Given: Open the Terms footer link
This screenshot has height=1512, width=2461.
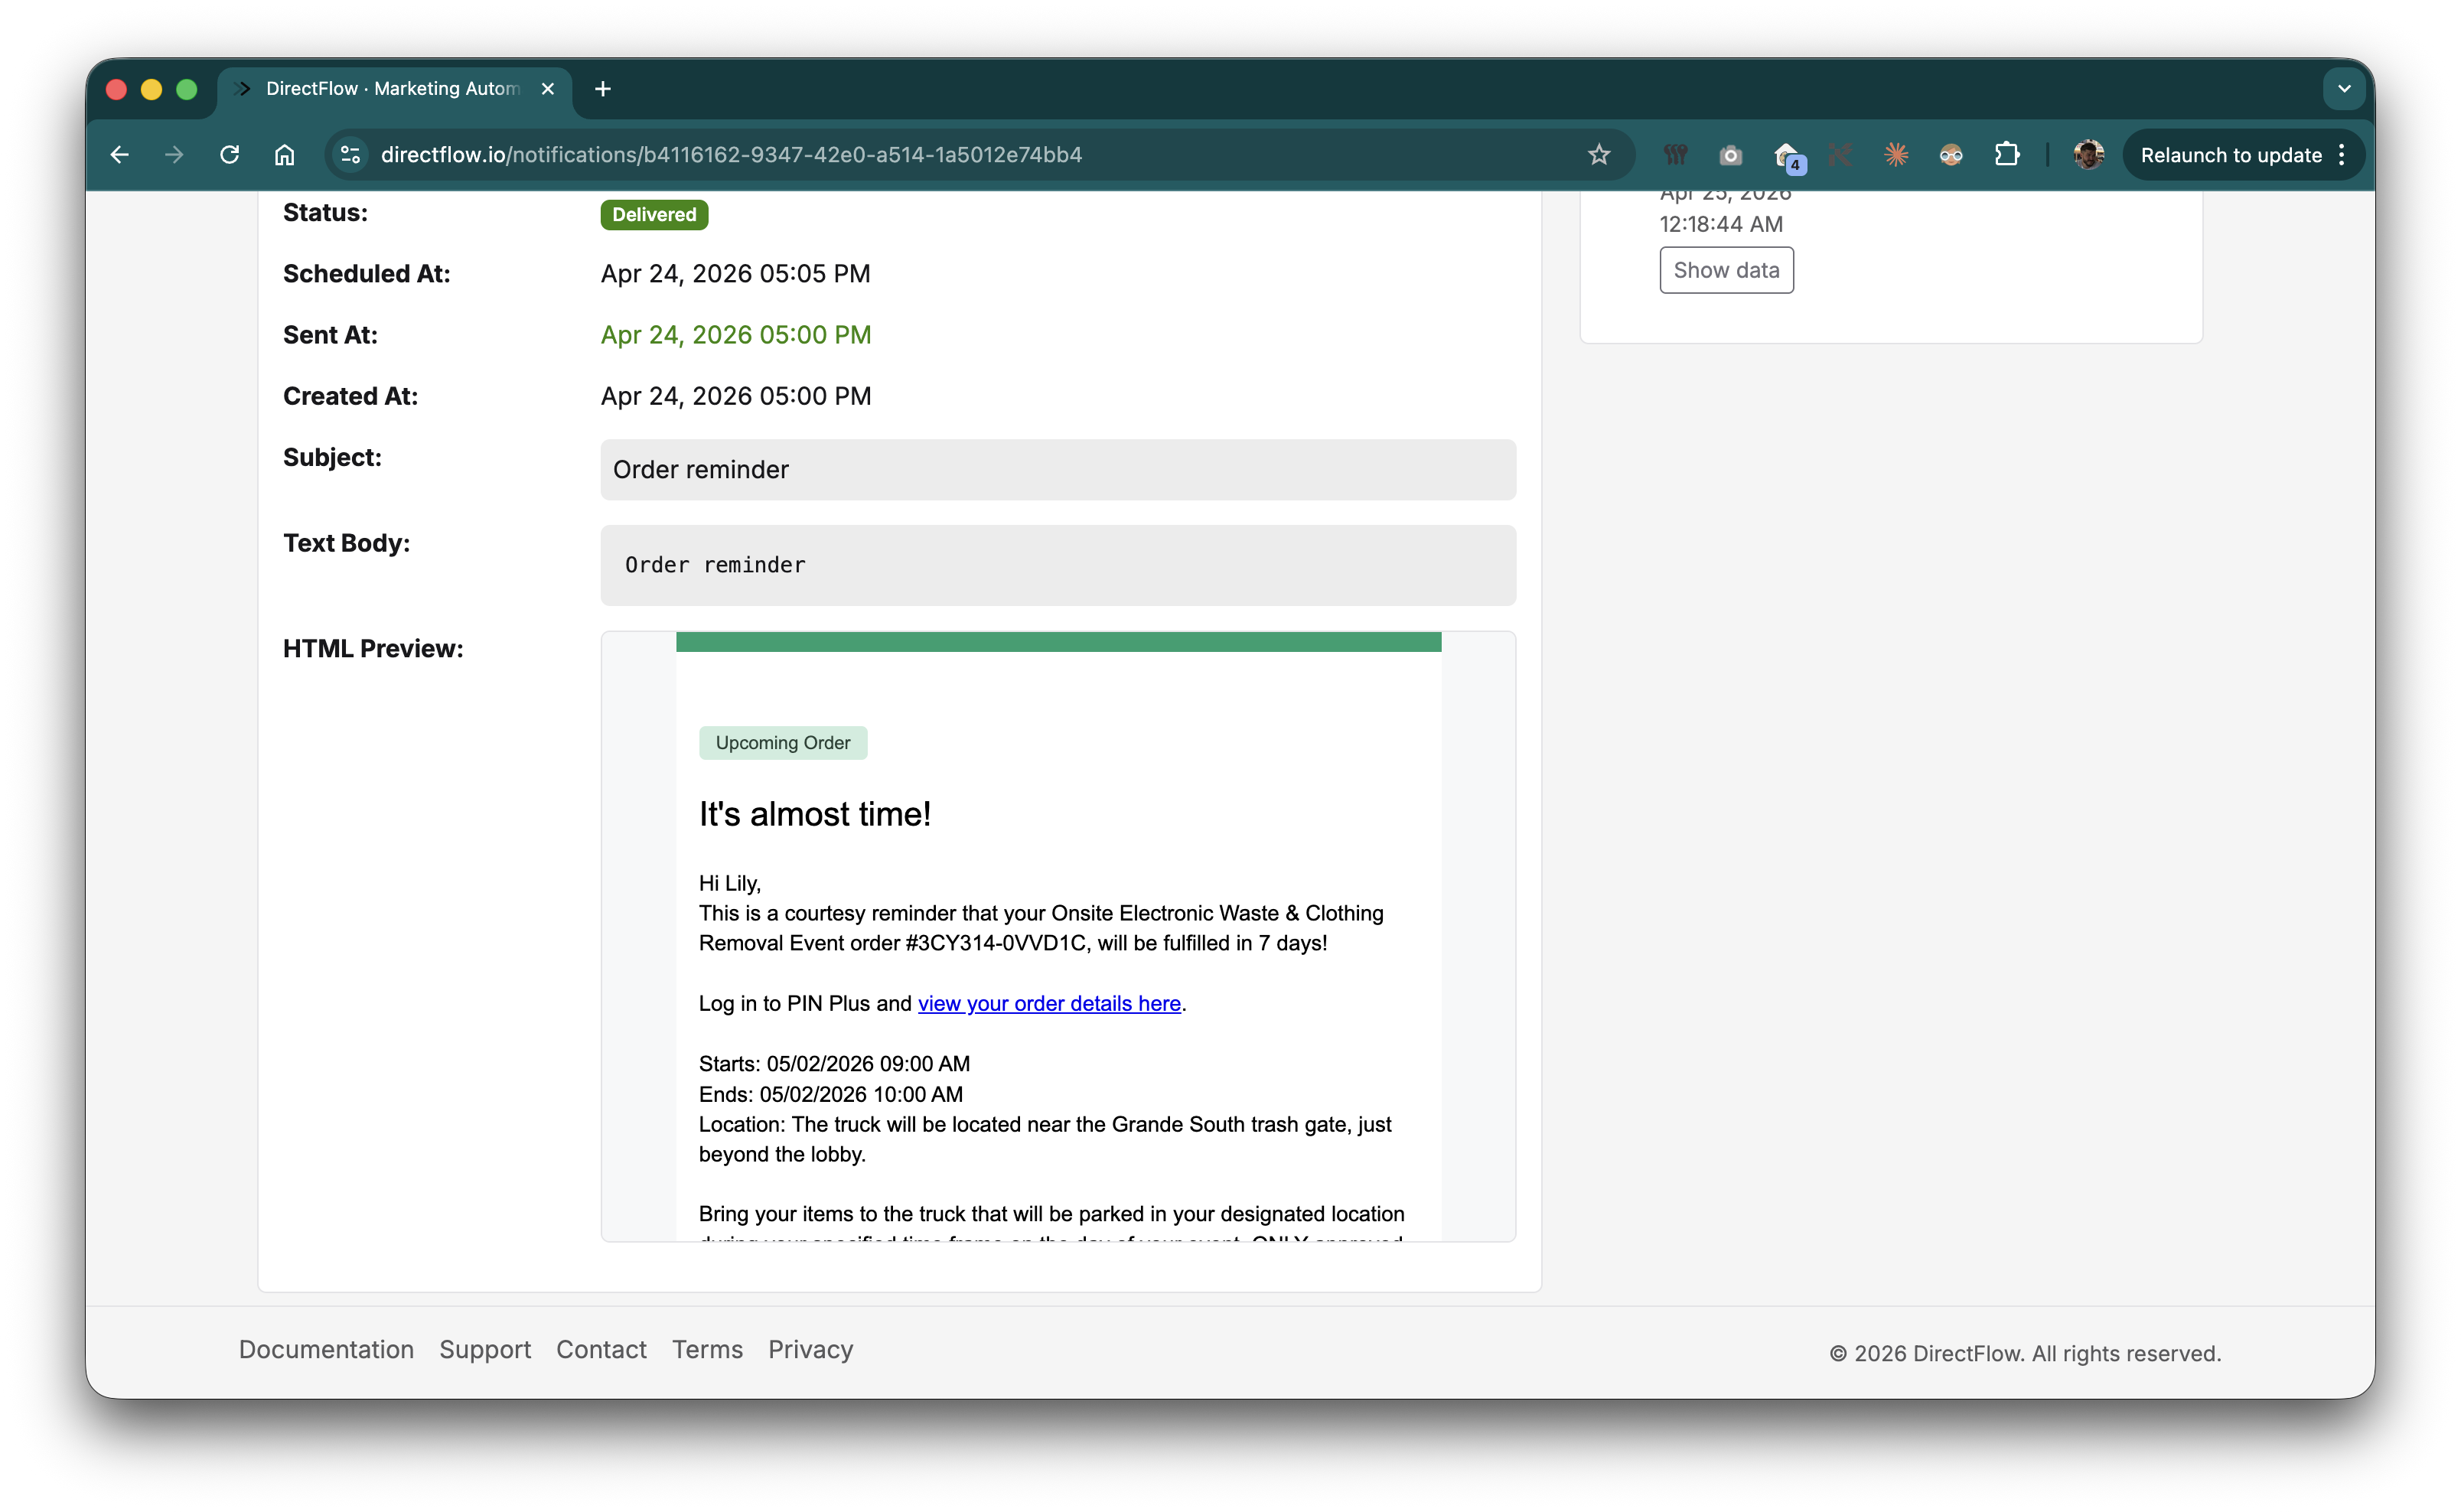Looking at the screenshot, I should [x=707, y=1349].
